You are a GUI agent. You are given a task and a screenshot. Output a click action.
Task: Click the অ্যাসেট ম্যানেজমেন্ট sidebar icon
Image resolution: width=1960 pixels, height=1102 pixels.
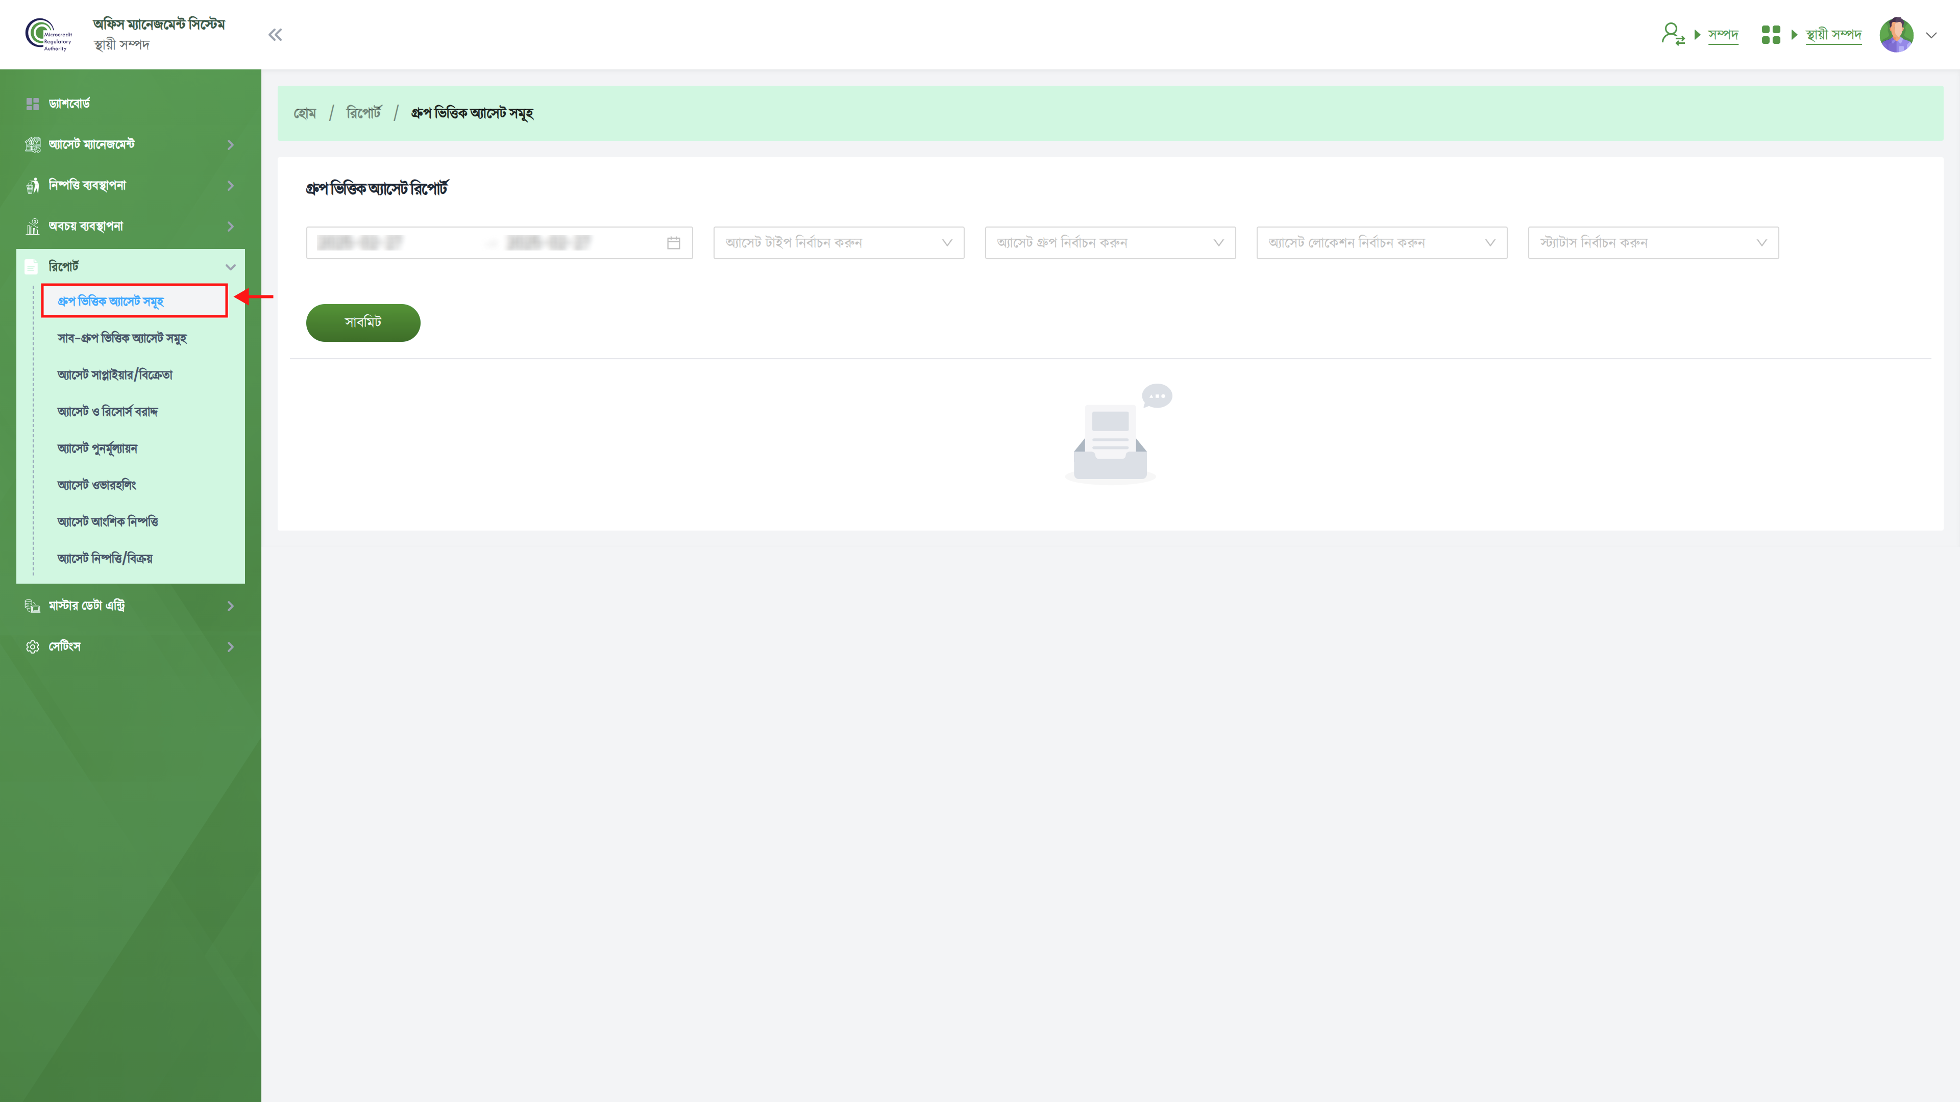click(x=32, y=144)
